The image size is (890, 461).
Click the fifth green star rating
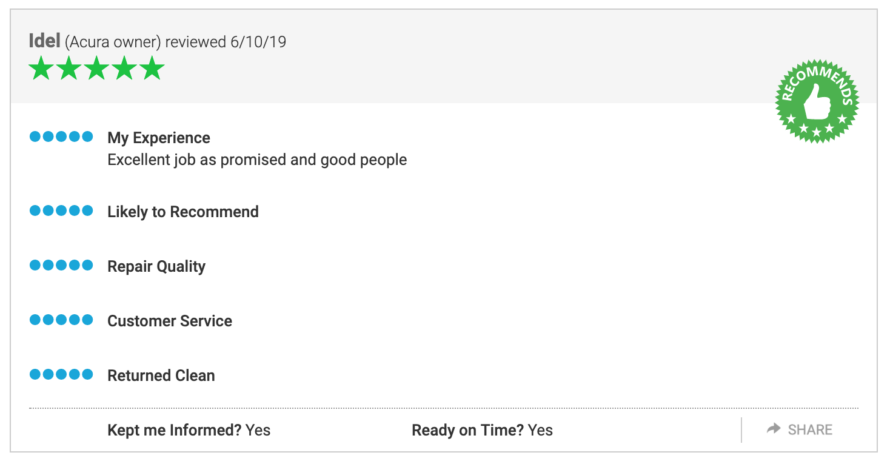[x=152, y=69]
